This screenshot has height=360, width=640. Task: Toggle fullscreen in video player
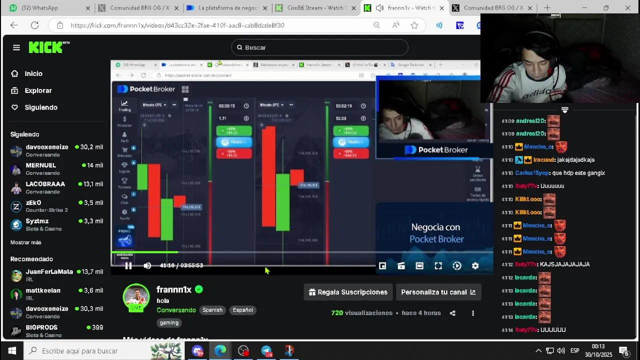(438, 266)
